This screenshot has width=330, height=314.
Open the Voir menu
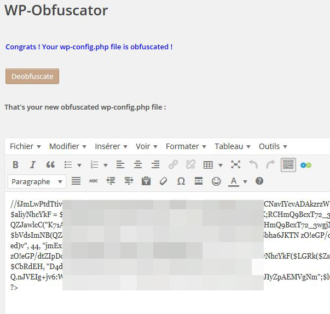pyautogui.click(x=147, y=146)
